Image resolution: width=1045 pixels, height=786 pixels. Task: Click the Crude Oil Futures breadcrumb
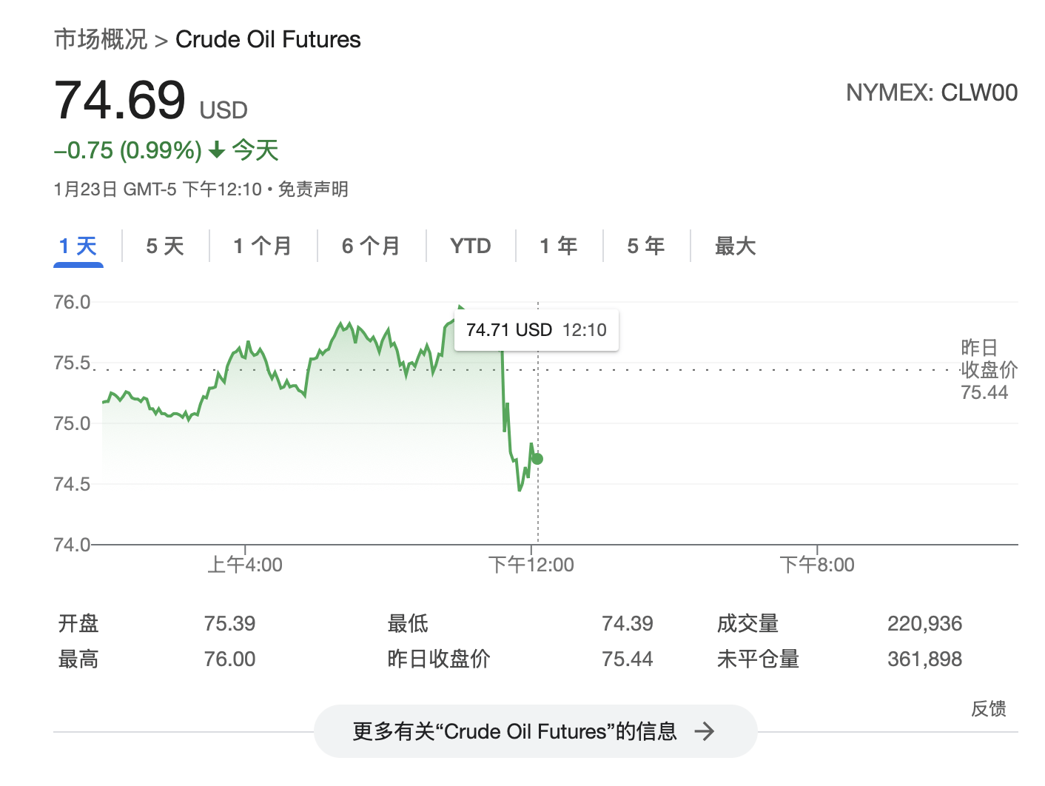click(268, 38)
